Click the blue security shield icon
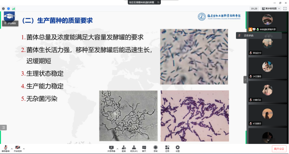The height and width of the screenshot is (154, 289). [x=8, y=9]
